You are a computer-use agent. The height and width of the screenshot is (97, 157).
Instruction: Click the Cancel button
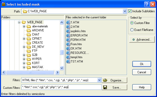[x=142, y=72]
